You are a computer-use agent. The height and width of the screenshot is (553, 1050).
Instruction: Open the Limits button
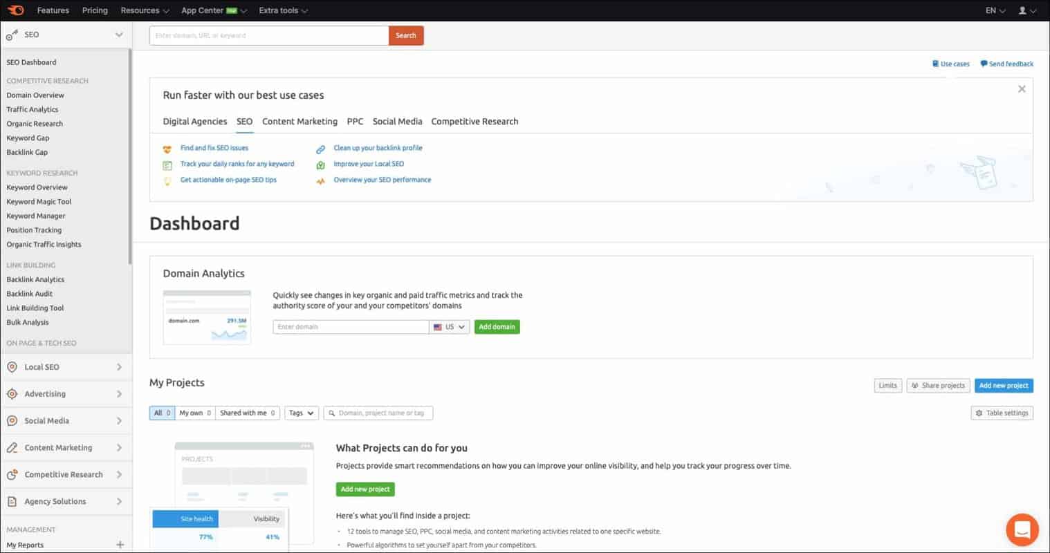click(888, 386)
